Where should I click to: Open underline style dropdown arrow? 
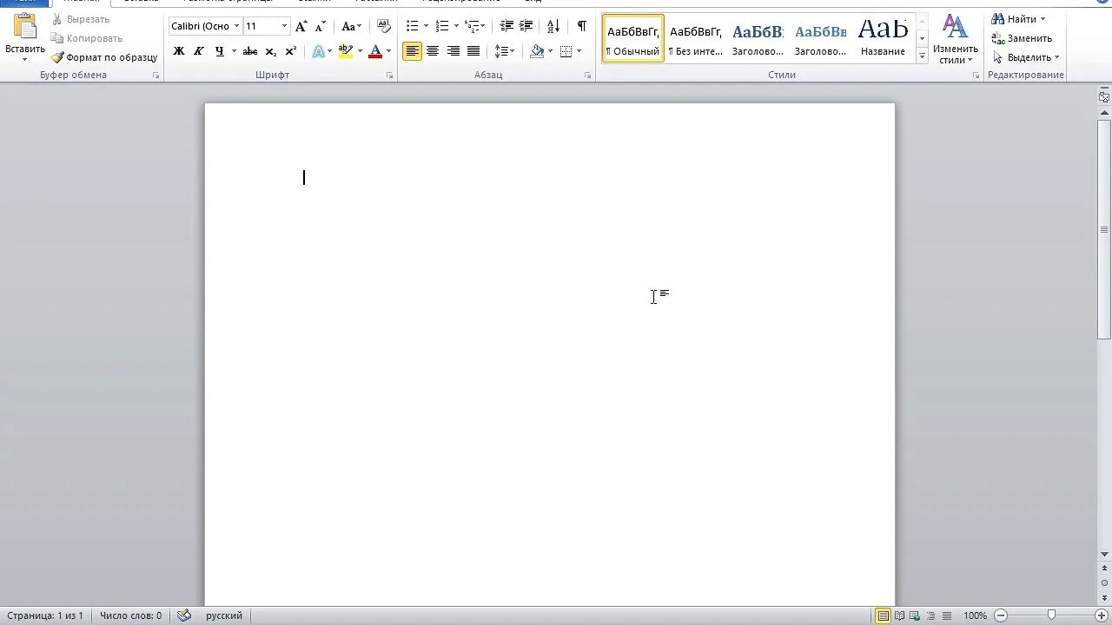234,51
